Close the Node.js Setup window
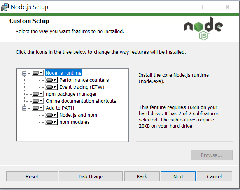Viewport: 240px width, 190px height. tap(228, 7)
